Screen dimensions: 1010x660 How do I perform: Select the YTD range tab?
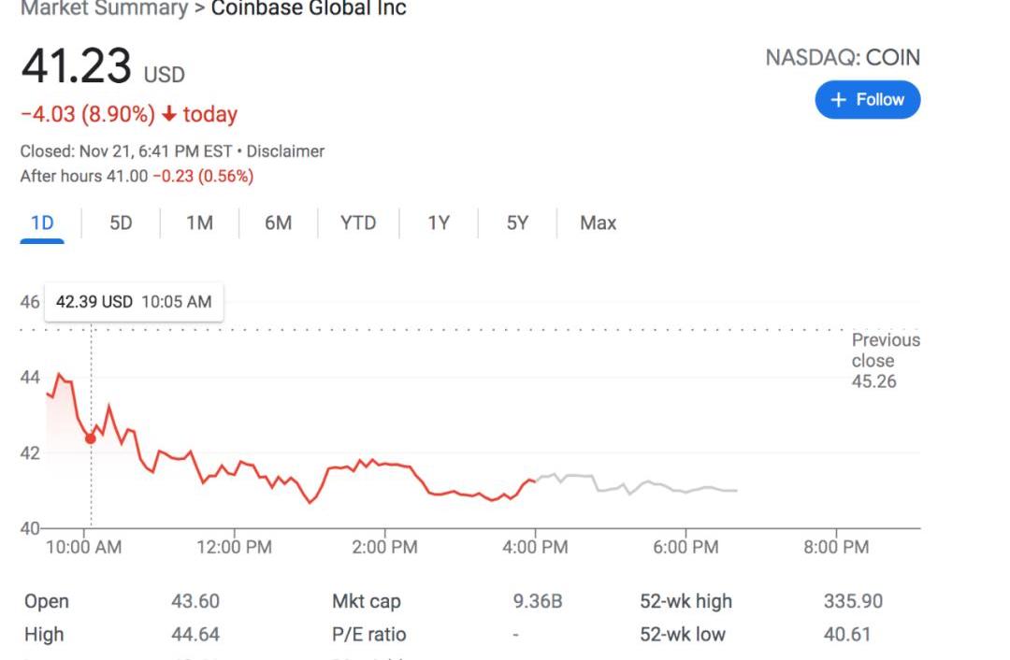(357, 223)
